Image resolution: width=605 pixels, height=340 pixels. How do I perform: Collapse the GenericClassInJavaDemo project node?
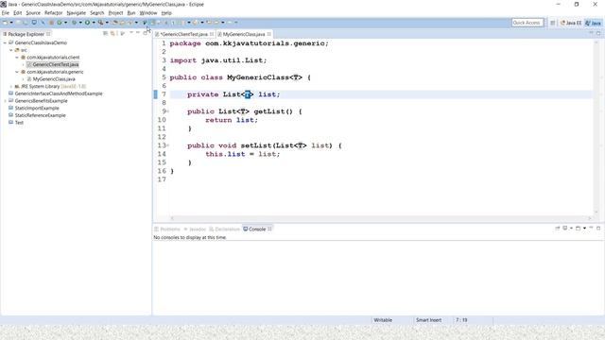5,42
